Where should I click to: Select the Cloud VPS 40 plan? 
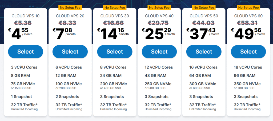pos(159,51)
